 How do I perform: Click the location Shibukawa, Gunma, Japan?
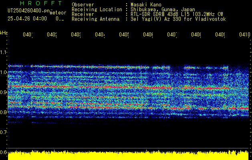[x=163, y=10]
